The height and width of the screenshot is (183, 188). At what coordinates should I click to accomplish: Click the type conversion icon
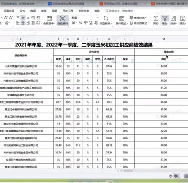tap(106, 18)
